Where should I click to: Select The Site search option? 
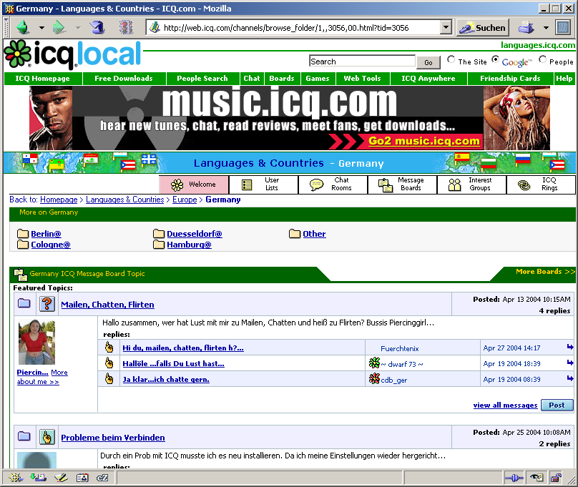point(450,60)
